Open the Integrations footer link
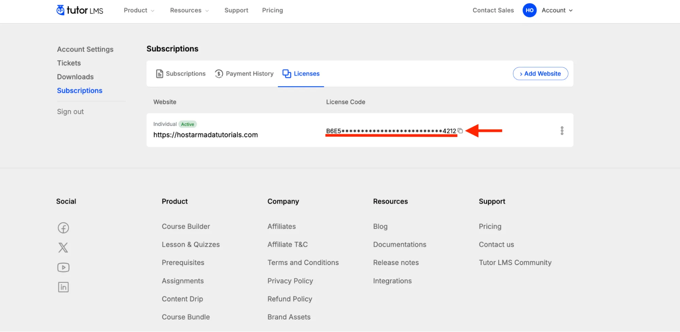The width and height of the screenshot is (680, 332). (392, 281)
